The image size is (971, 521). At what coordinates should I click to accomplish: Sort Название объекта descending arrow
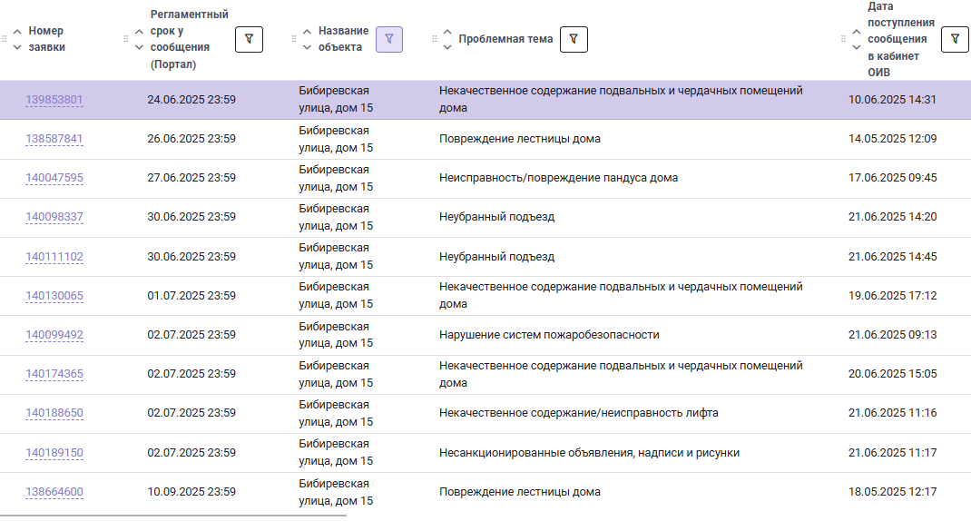coord(307,47)
